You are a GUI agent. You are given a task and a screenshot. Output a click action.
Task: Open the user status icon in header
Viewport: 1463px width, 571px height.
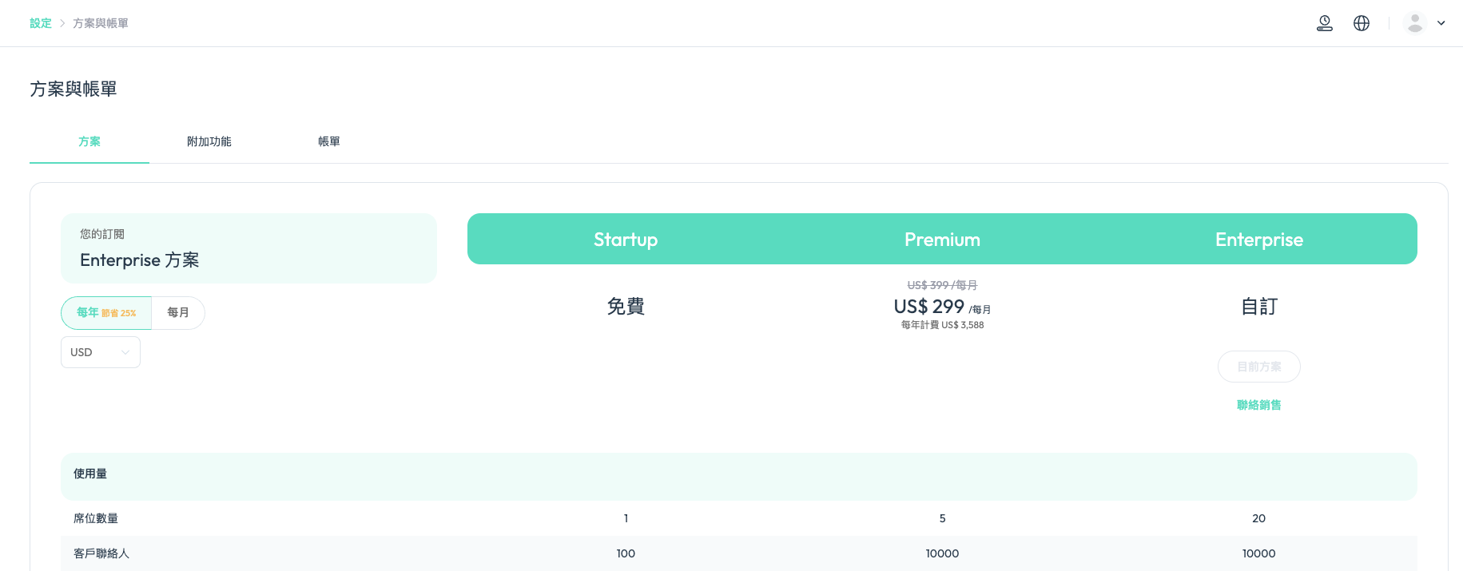(1325, 23)
